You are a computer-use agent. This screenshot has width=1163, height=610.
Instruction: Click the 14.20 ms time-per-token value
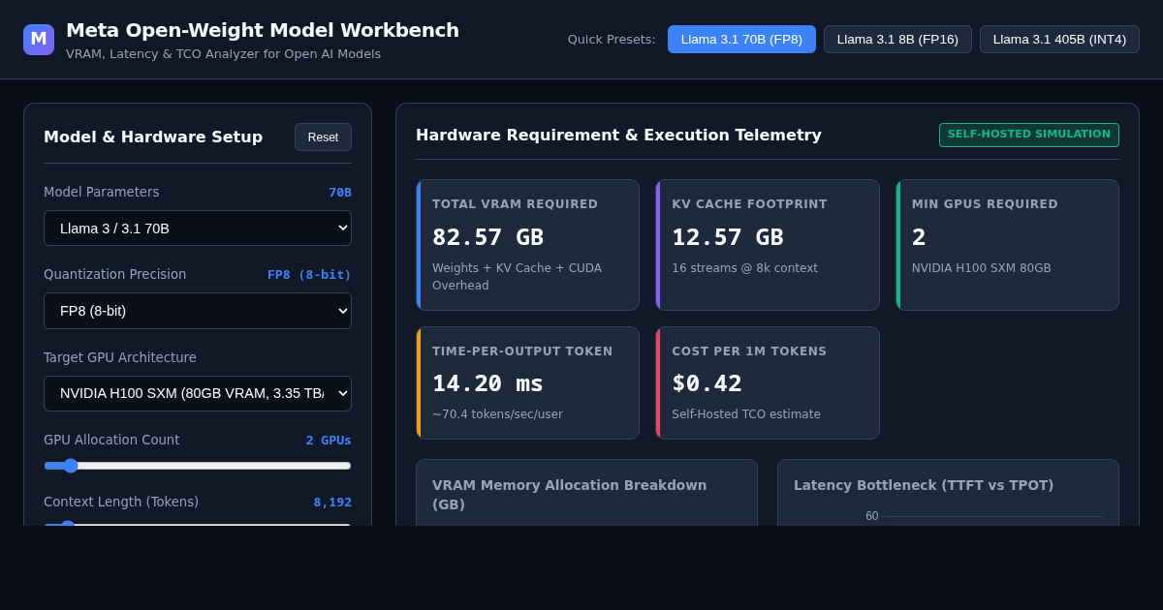[x=487, y=383]
